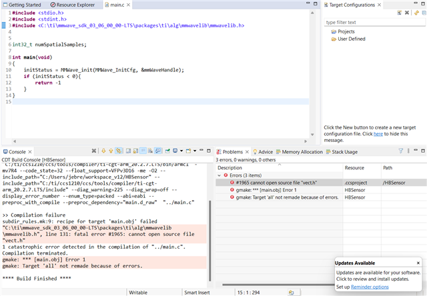Click the Problems filter funnel icon
Viewport: 427px width, 296px height.
click(400, 151)
